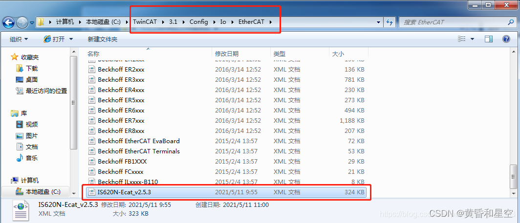Screen dimensions: 520x223
Task: Click the 打开 toolbar button
Action: pos(55,39)
